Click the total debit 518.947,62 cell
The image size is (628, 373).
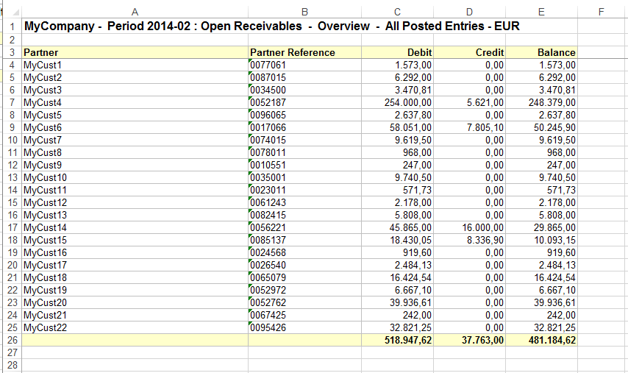pyautogui.click(x=397, y=341)
